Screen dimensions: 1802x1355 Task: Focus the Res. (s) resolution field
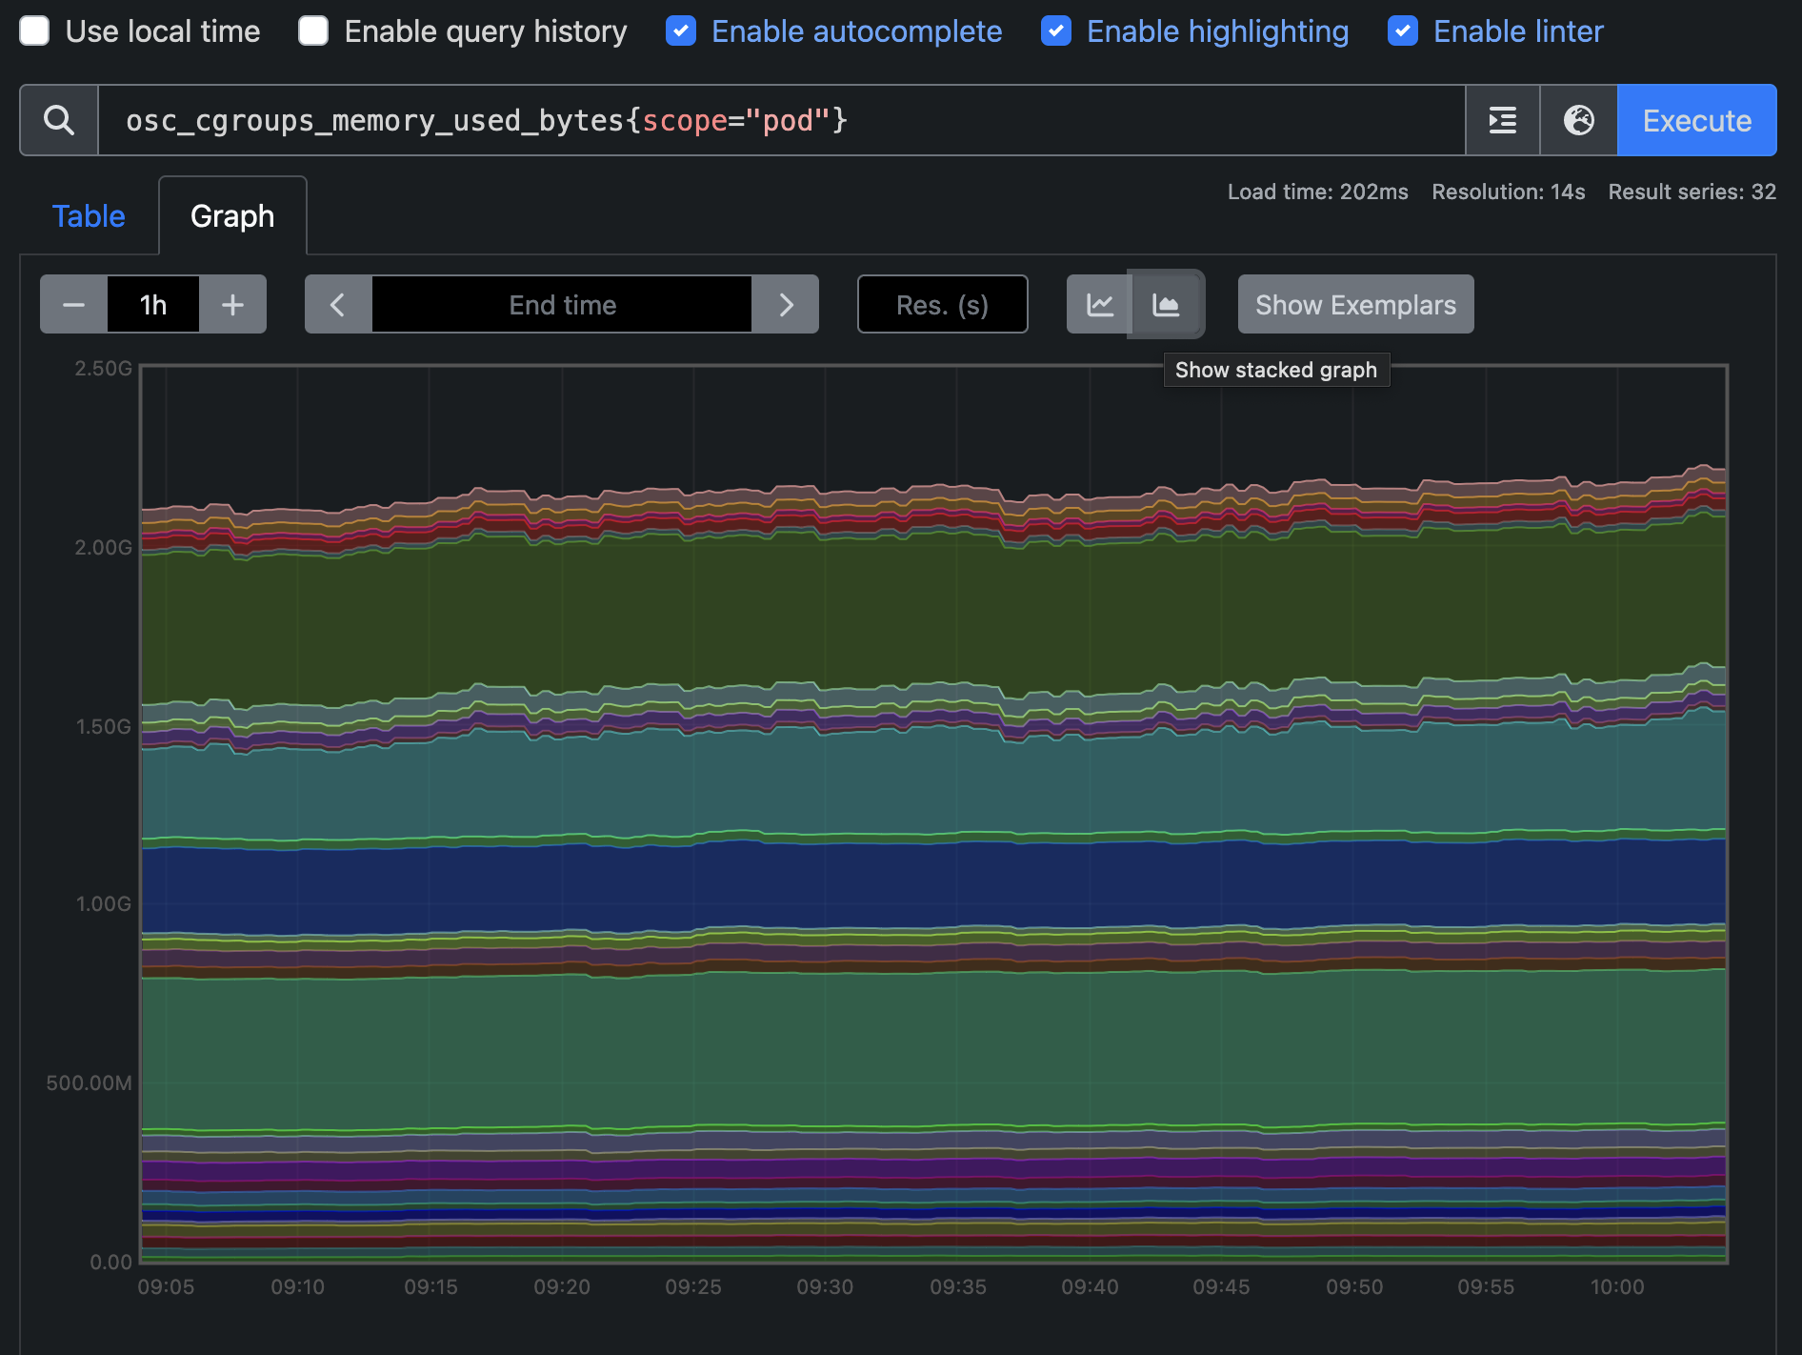pyautogui.click(x=942, y=305)
